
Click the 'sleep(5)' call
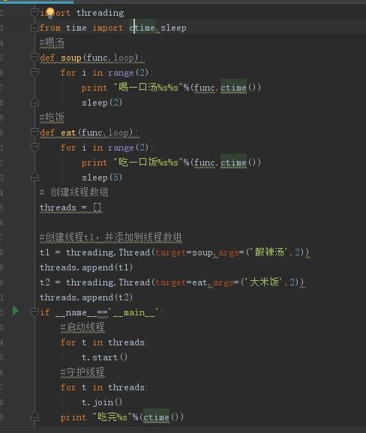tap(102, 178)
